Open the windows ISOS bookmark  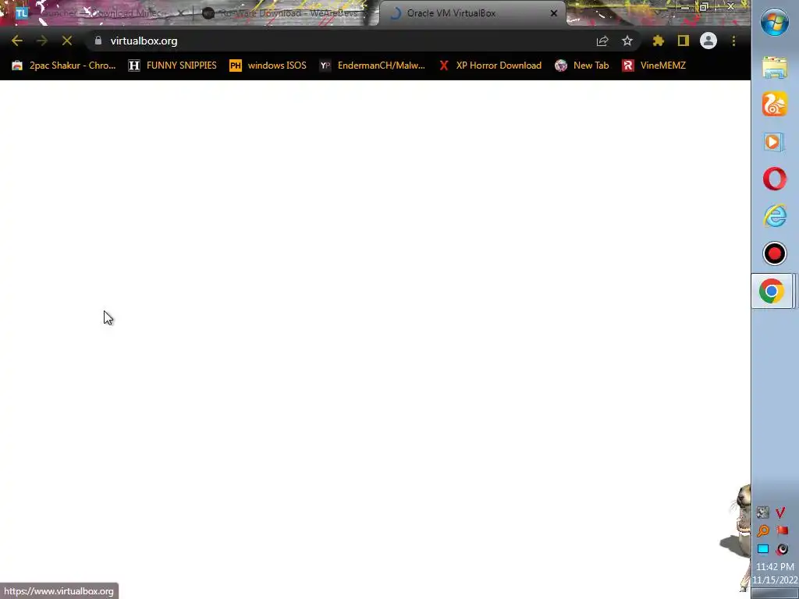pos(268,66)
